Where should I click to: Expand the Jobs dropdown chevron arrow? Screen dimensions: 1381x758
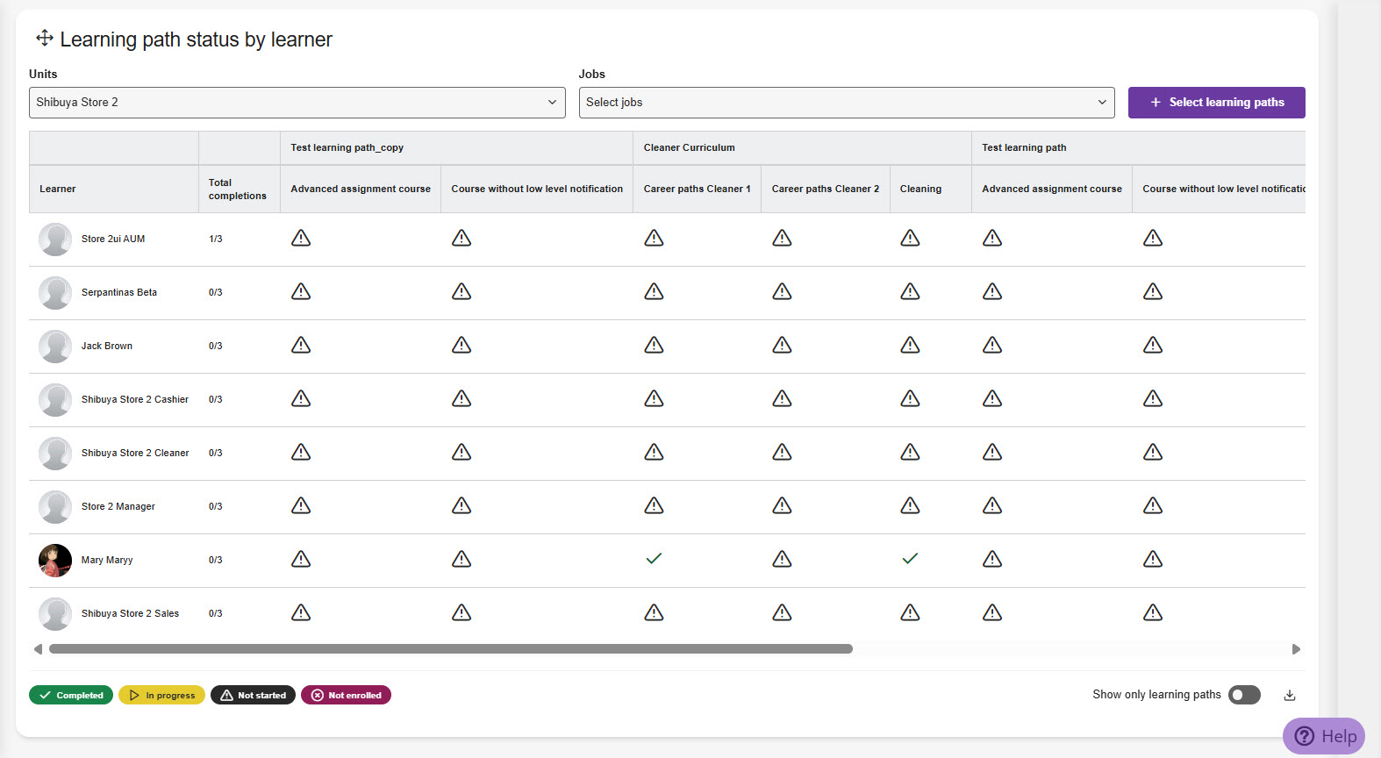[x=1102, y=103]
